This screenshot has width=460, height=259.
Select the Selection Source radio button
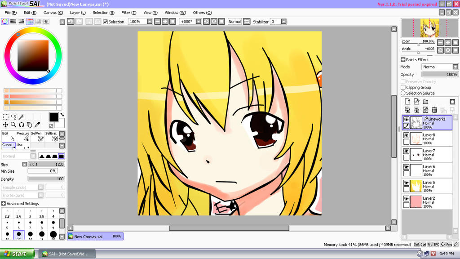pos(403,93)
